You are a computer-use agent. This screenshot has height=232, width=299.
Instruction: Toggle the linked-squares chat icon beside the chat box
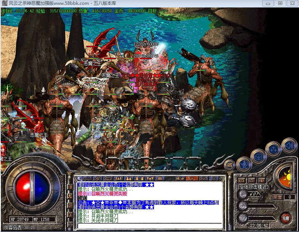(x=70, y=206)
